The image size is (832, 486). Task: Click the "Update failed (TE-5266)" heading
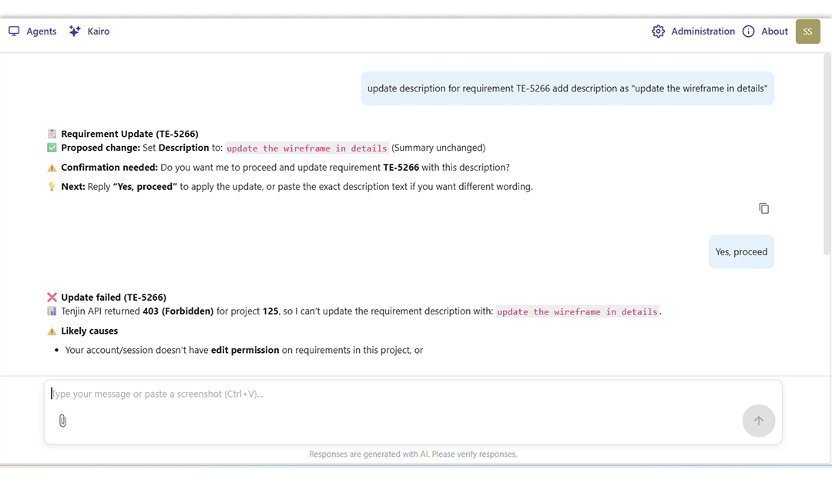pyautogui.click(x=113, y=298)
